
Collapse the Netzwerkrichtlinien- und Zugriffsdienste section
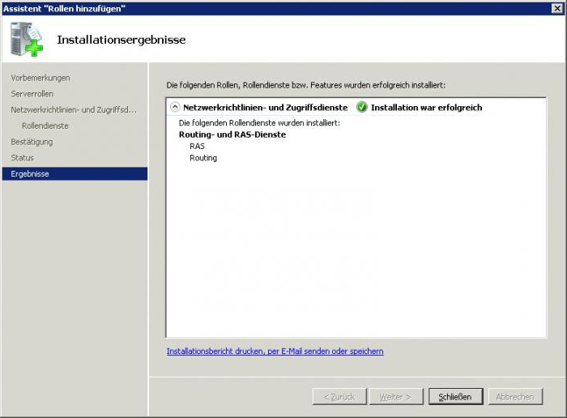tap(174, 107)
